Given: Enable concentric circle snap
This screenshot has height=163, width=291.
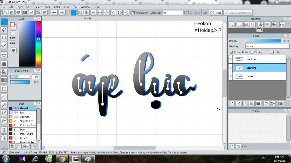Looking at the screenshot, I should [107, 12].
